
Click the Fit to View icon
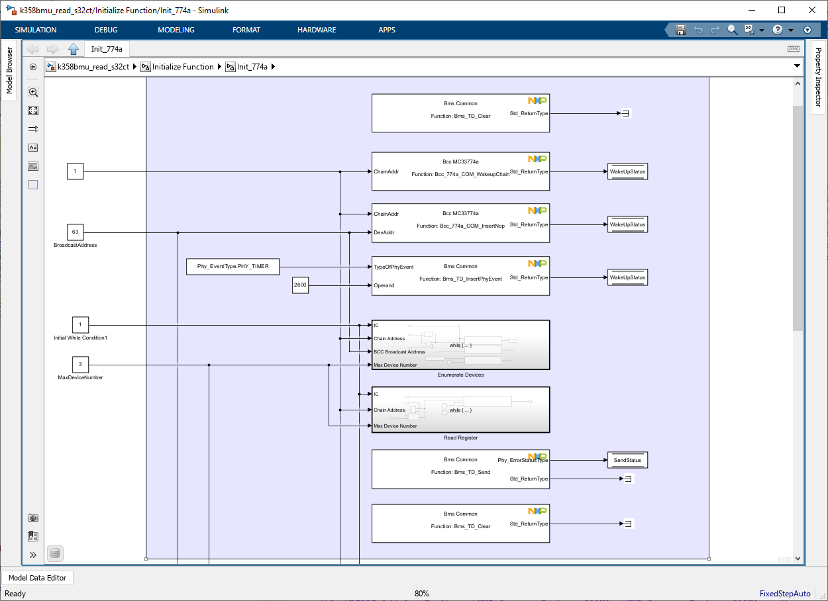coord(32,111)
